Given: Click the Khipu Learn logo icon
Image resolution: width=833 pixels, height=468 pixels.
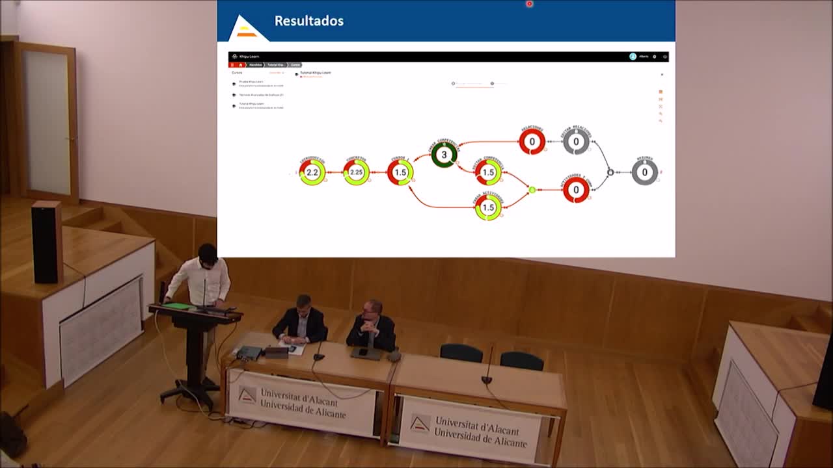Looking at the screenshot, I should coord(235,57).
